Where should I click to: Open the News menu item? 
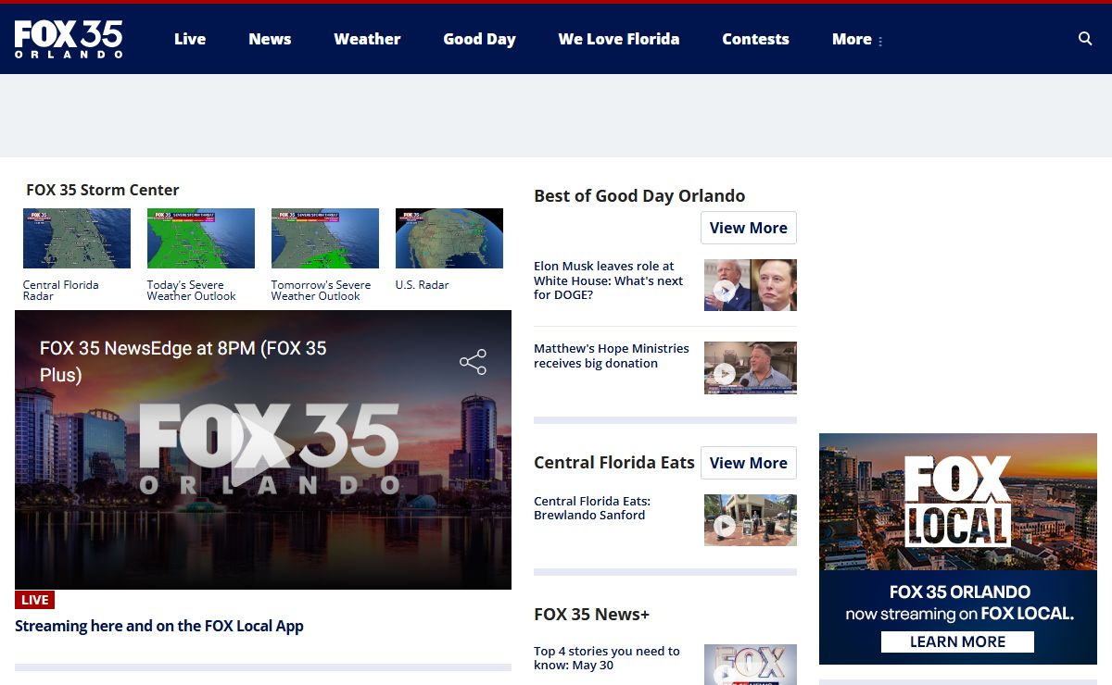[x=270, y=39]
